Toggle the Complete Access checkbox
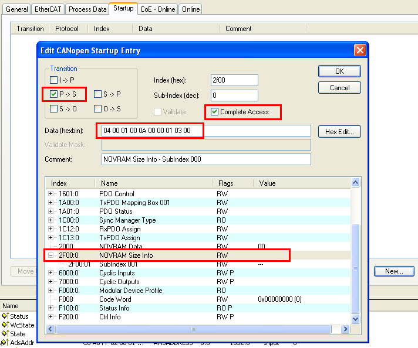This screenshot has height=348, width=418. tap(214, 112)
